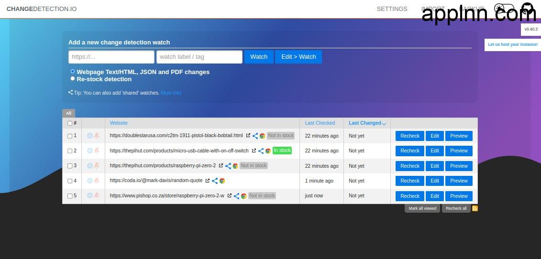Click Chrome icon on coda.io row
The width and height of the screenshot is (541, 259).
pos(222,181)
